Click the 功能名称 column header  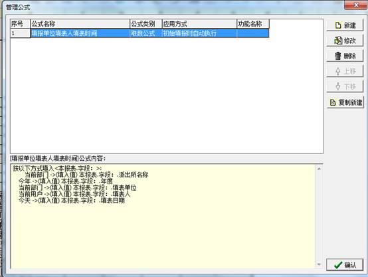click(x=253, y=24)
